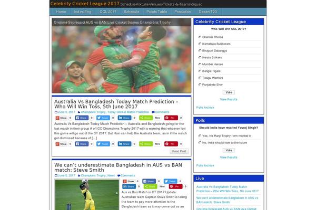This screenshot has height=210, width=316.
Task: Click Vote button in Yuvraj Singh poll
Action: click(229, 150)
